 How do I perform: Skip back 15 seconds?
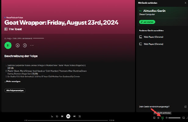[57, 117]
